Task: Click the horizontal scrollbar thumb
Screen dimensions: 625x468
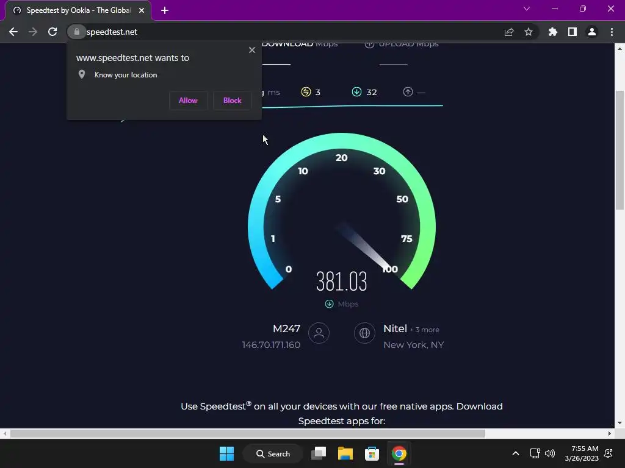Action: click(x=248, y=433)
